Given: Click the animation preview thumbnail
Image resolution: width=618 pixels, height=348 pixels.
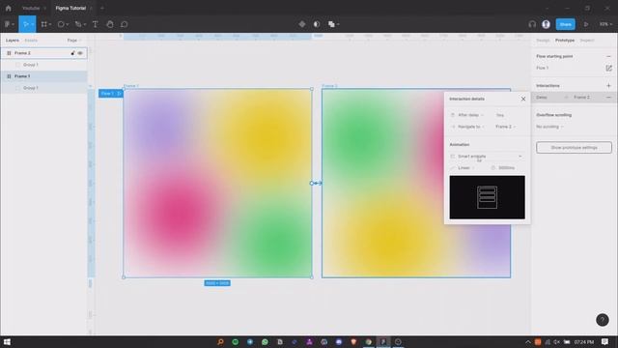Looking at the screenshot, I should tap(487, 197).
